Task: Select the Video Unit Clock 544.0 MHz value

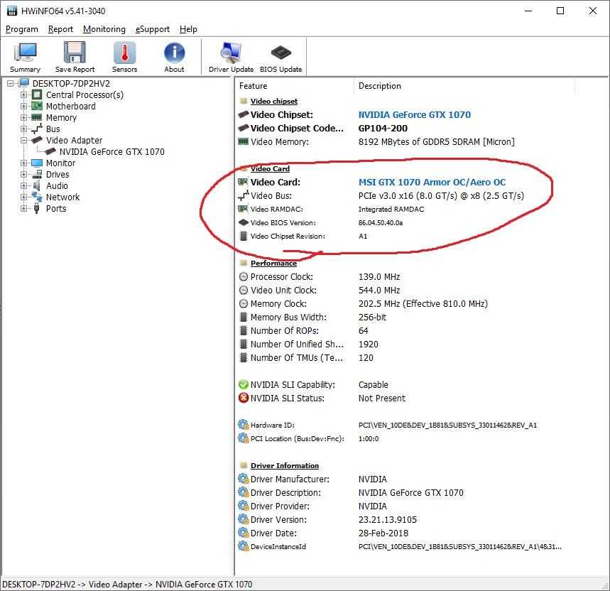Action: coord(379,290)
